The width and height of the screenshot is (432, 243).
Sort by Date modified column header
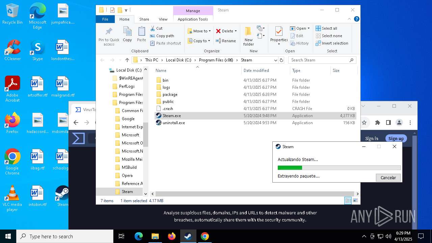[x=266, y=71]
